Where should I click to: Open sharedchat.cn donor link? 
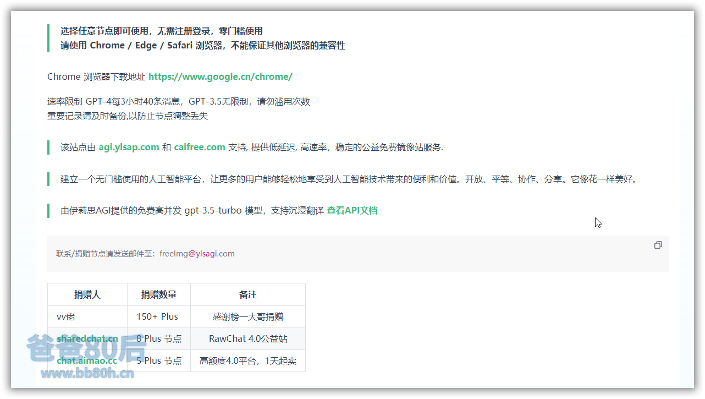(x=87, y=338)
